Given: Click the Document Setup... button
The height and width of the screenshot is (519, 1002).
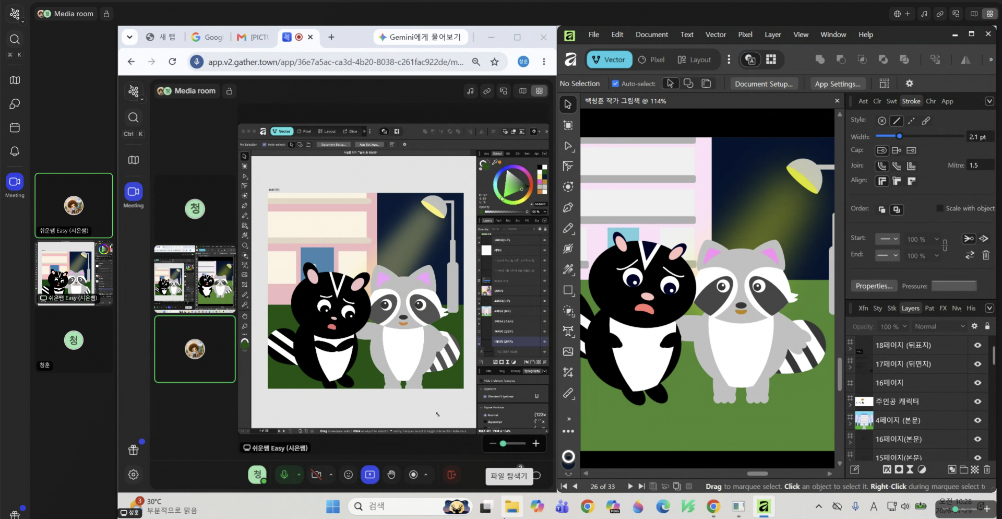Looking at the screenshot, I should click(x=764, y=84).
